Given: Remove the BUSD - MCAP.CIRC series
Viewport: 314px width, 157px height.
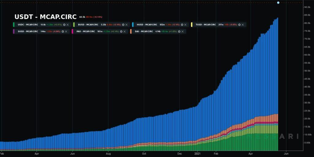Looking at the screenshot, I should coord(126,25).
